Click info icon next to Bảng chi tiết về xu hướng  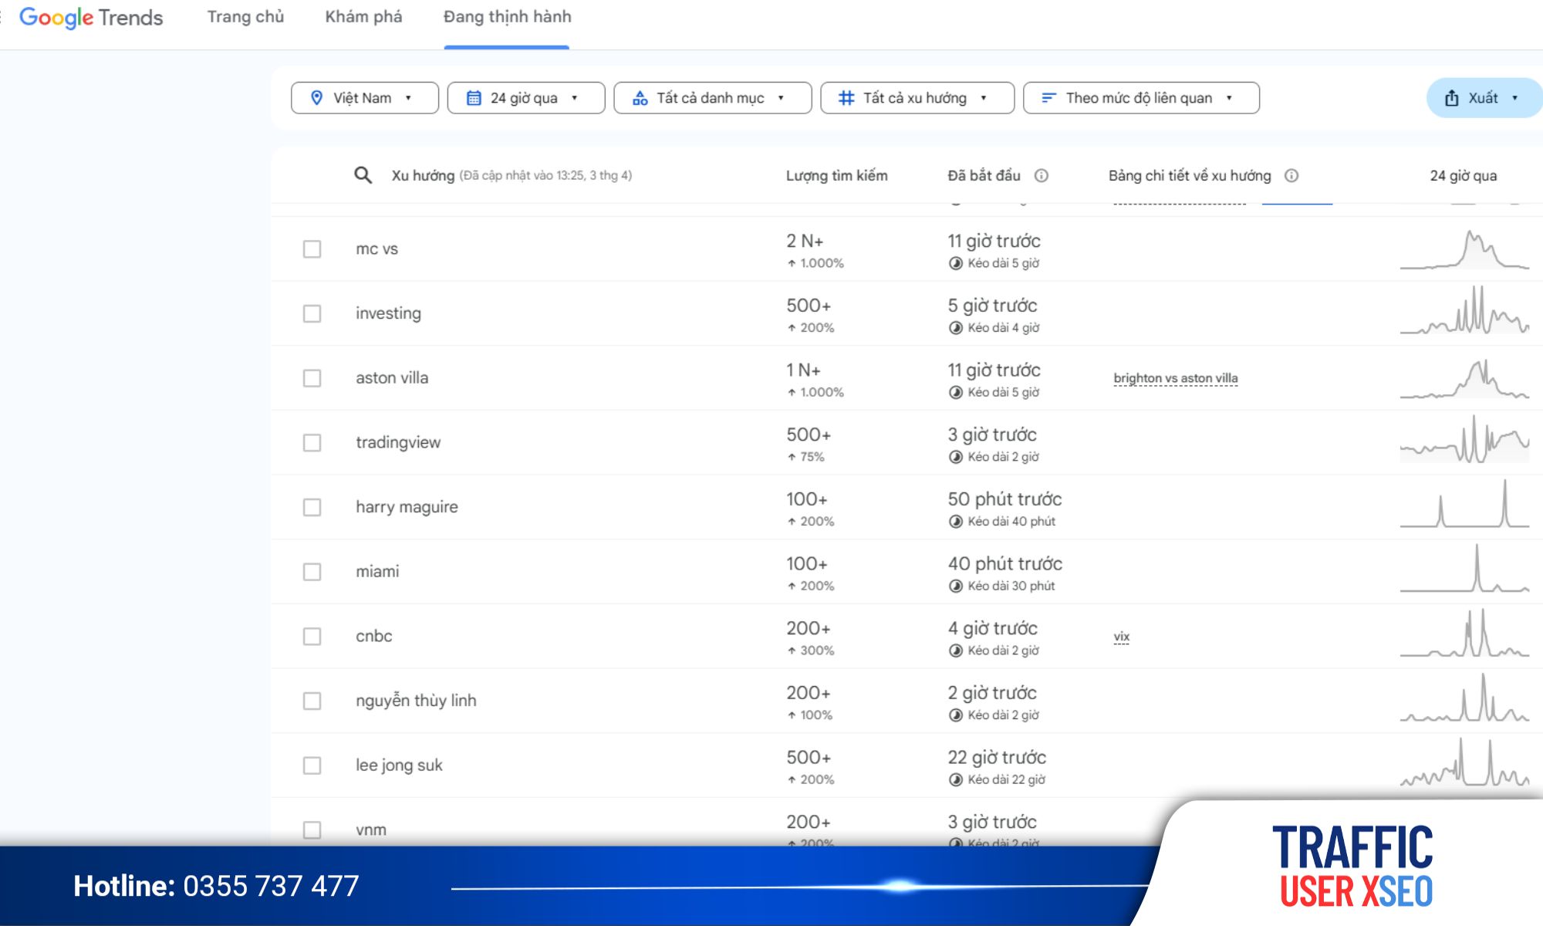[x=1291, y=175]
